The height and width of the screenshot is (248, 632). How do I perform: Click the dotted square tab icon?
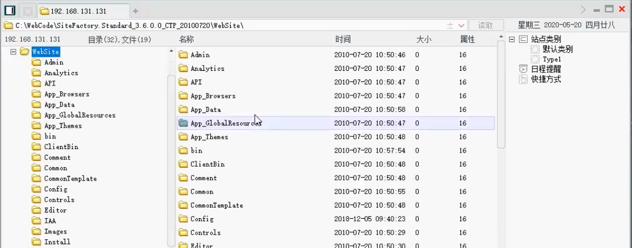(28, 11)
